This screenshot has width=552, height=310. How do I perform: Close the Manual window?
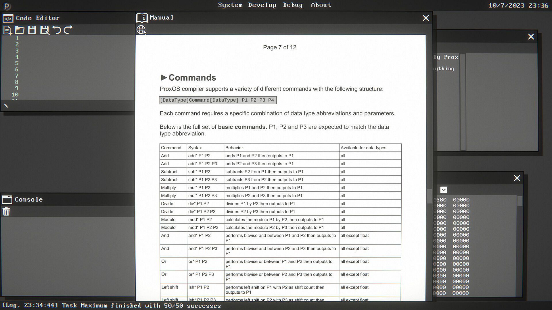[426, 18]
